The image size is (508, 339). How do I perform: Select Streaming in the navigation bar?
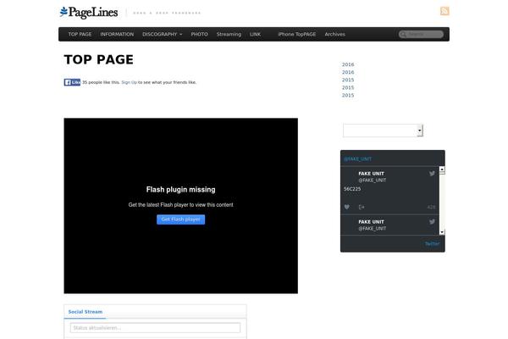pyautogui.click(x=229, y=34)
